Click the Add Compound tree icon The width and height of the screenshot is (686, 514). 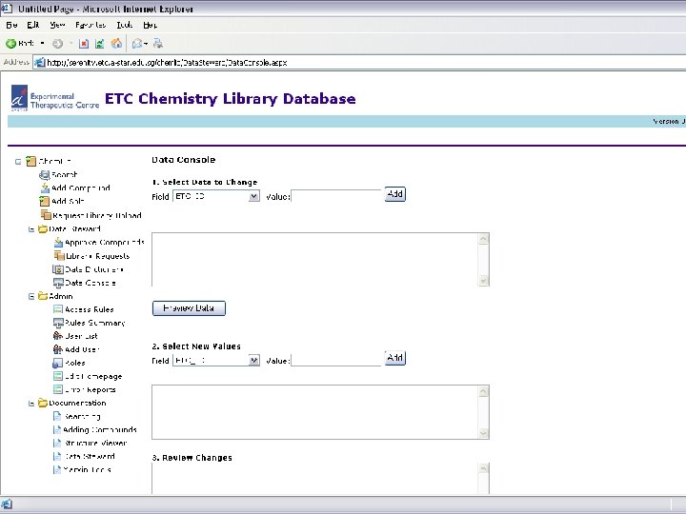tap(45, 188)
